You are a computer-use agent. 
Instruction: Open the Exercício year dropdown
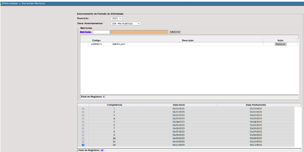click(117, 18)
